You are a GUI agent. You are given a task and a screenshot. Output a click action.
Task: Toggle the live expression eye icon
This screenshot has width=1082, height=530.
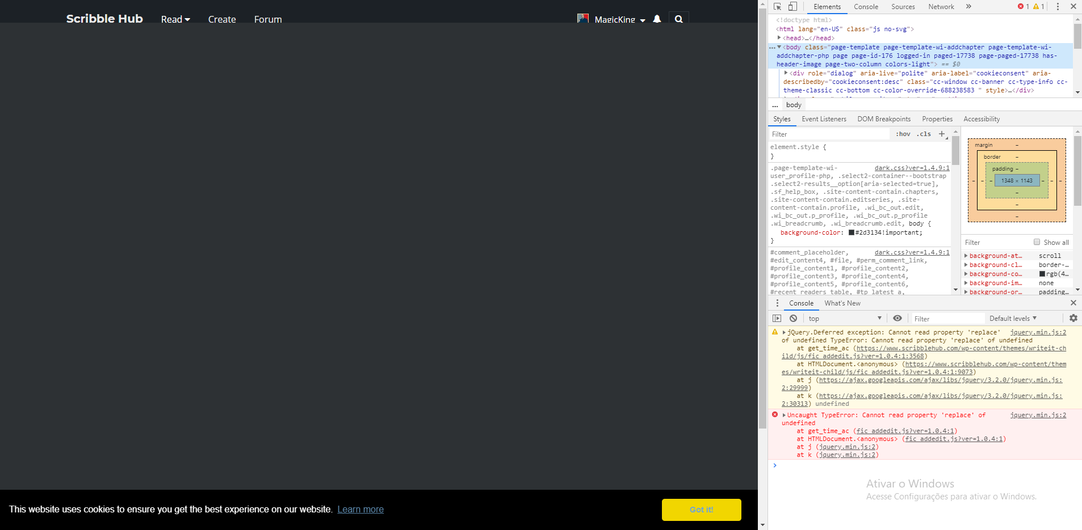coord(897,319)
